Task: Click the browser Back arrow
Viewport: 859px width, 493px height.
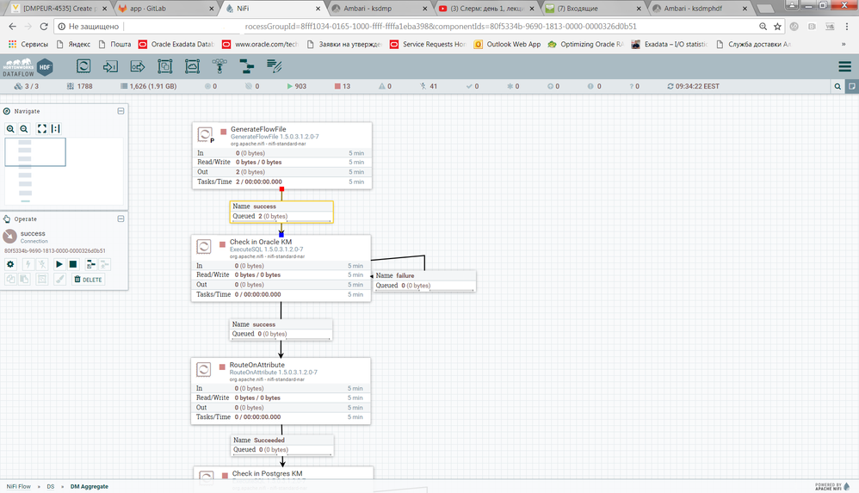Action: click(13, 27)
